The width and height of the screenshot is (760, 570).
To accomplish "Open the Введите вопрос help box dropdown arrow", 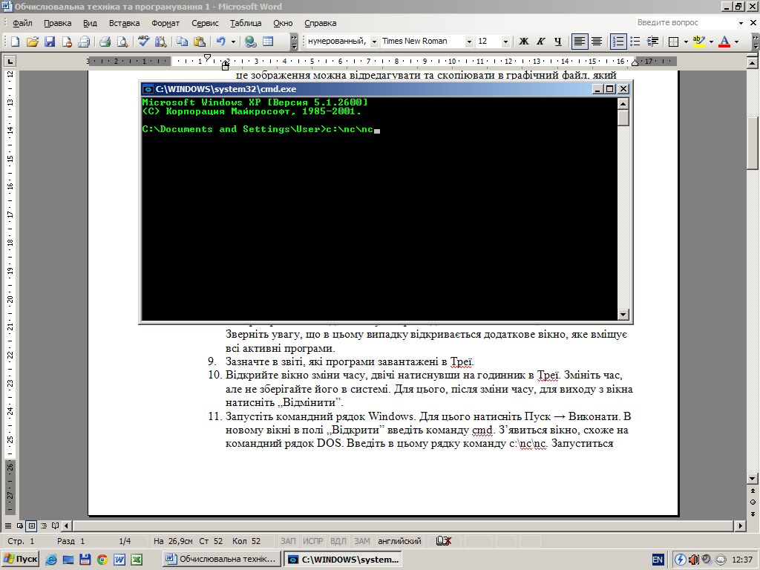I will tap(741, 23).
